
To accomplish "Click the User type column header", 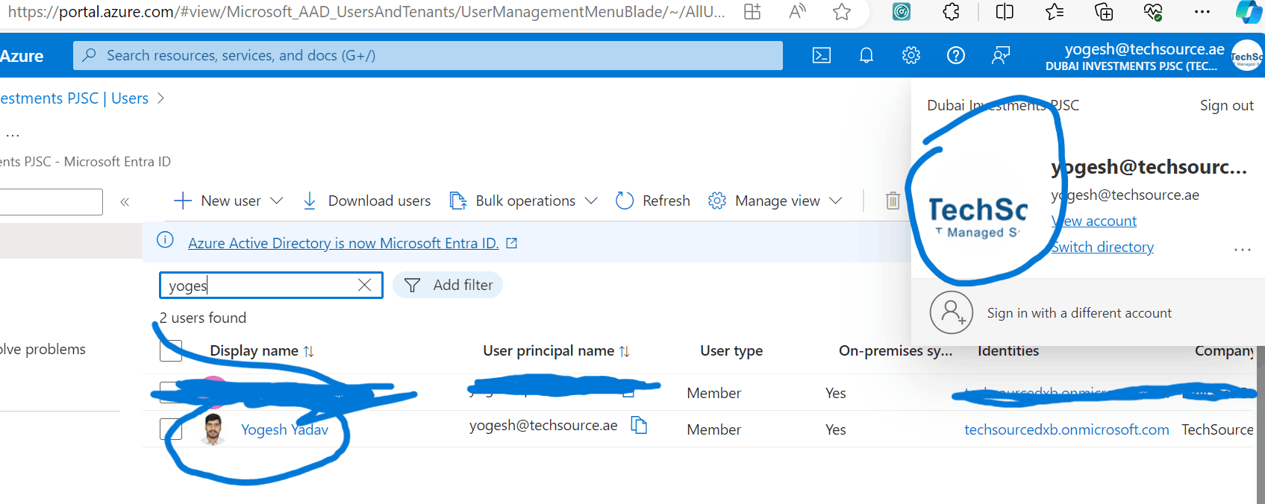I will coord(731,351).
